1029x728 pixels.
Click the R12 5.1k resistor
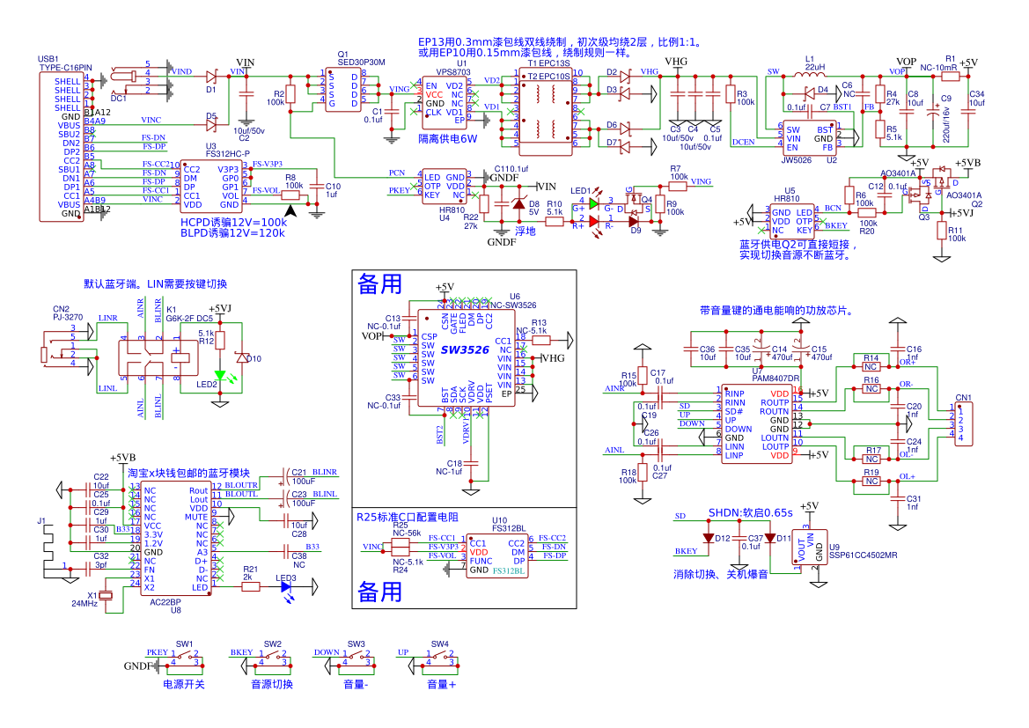(x=220, y=340)
